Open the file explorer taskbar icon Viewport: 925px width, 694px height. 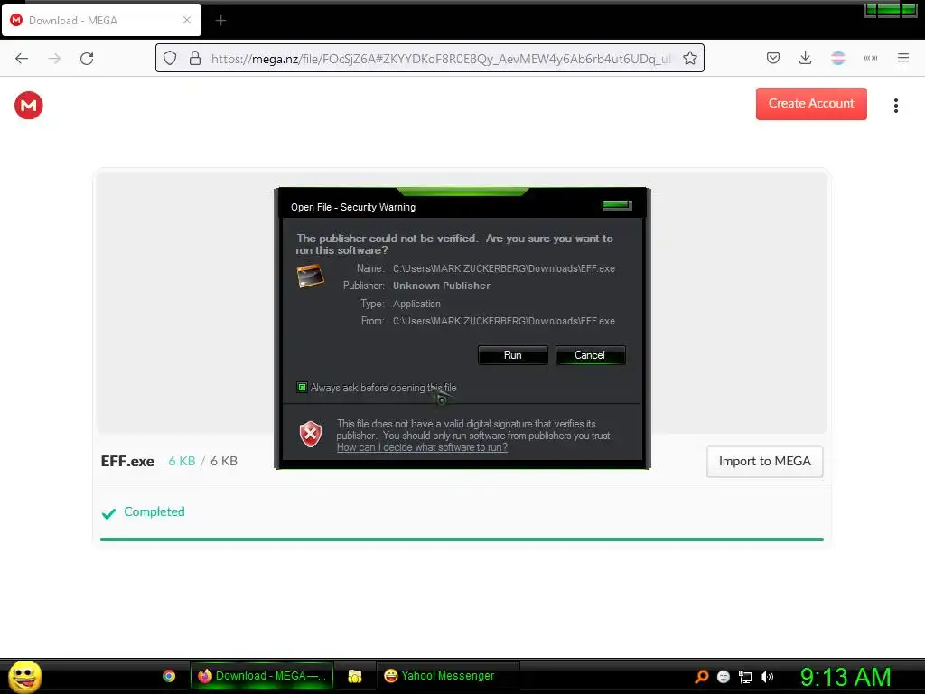pos(354,676)
